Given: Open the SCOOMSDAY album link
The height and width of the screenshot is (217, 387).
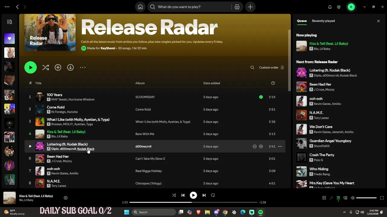Looking at the screenshot, I should pos(145,97).
